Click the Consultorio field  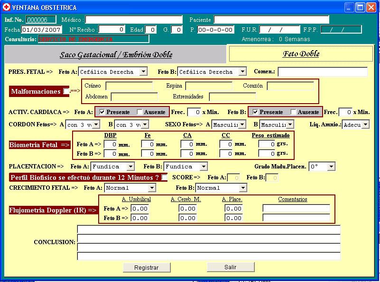point(93,39)
